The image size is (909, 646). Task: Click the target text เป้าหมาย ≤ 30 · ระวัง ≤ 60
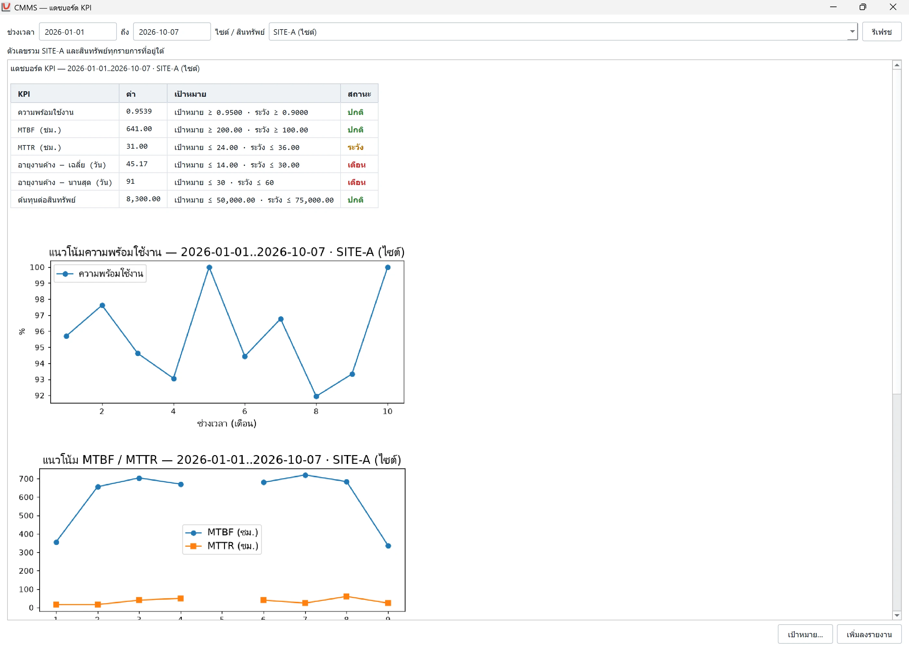click(224, 182)
